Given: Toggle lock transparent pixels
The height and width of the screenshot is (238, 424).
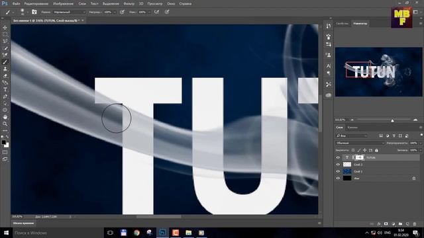Looking at the screenshot, I should tap(353, 150).
